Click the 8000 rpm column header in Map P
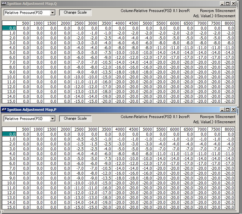 click(228, 129)
